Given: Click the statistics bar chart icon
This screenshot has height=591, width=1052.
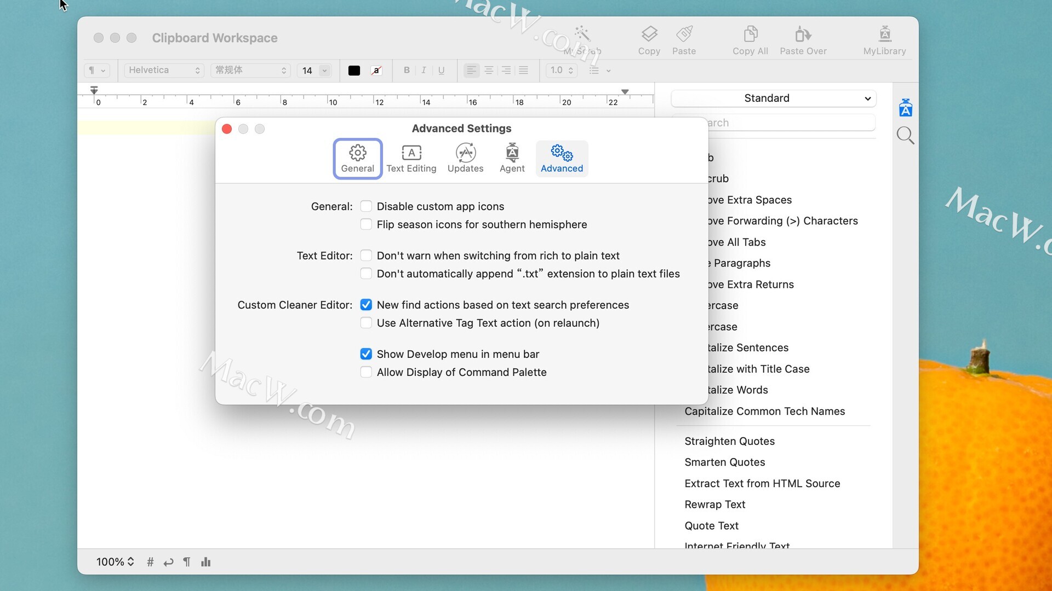Looking at the screenshot, I should 206,562.
